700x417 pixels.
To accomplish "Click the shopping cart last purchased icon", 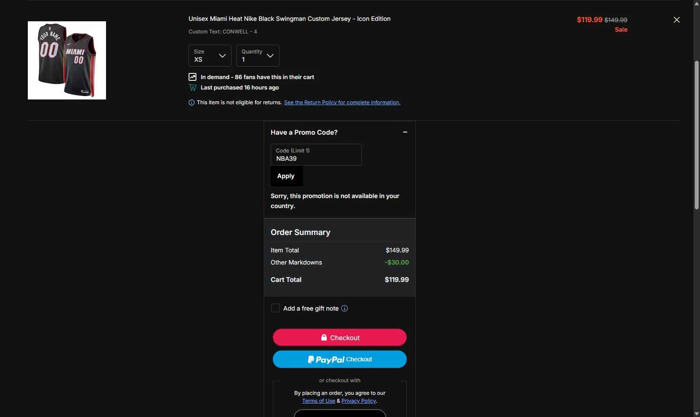I will click(192, 87).
